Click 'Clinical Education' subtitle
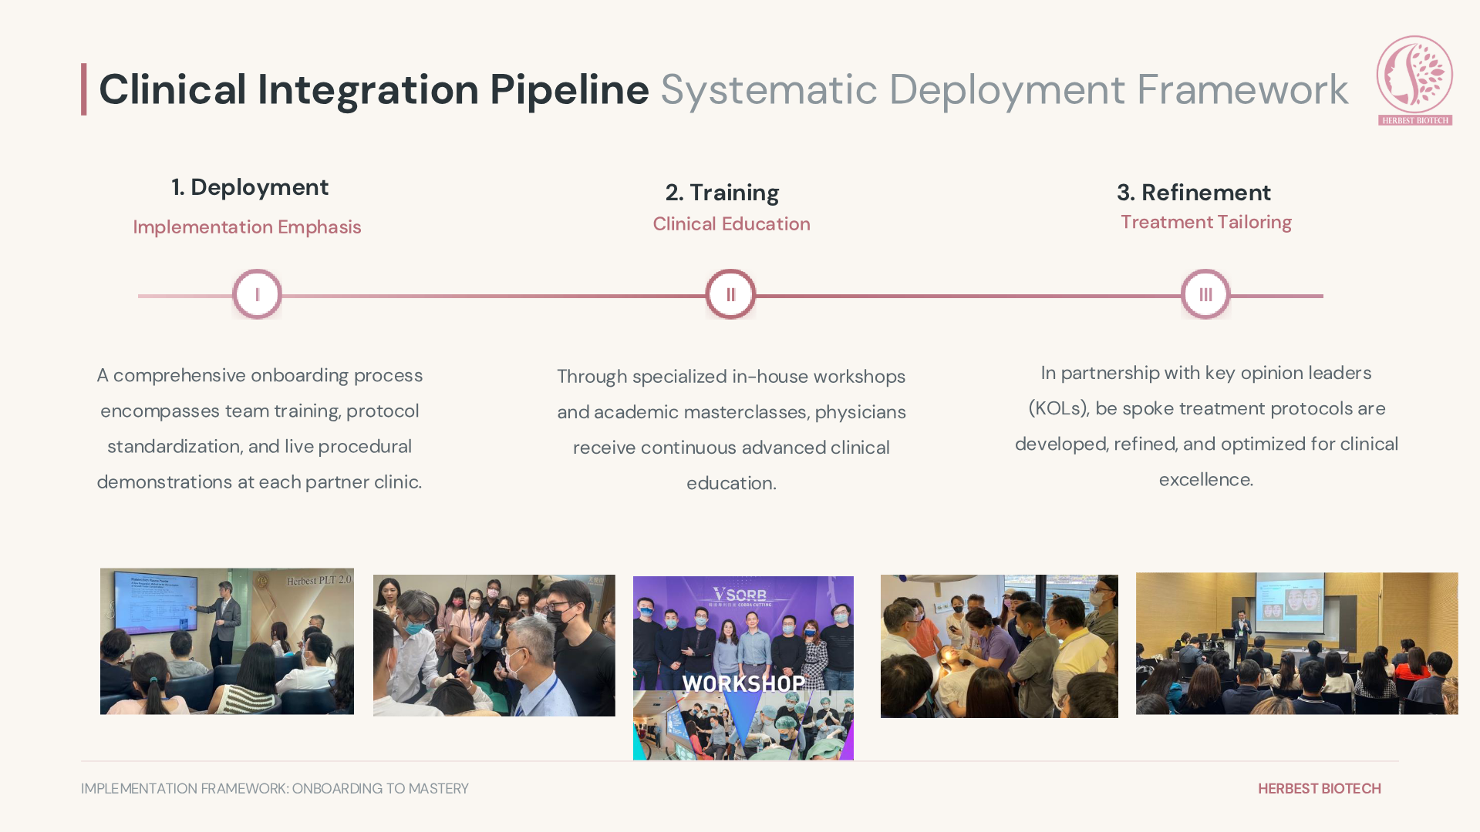The image size is (1480, 832). click(731, 224)
